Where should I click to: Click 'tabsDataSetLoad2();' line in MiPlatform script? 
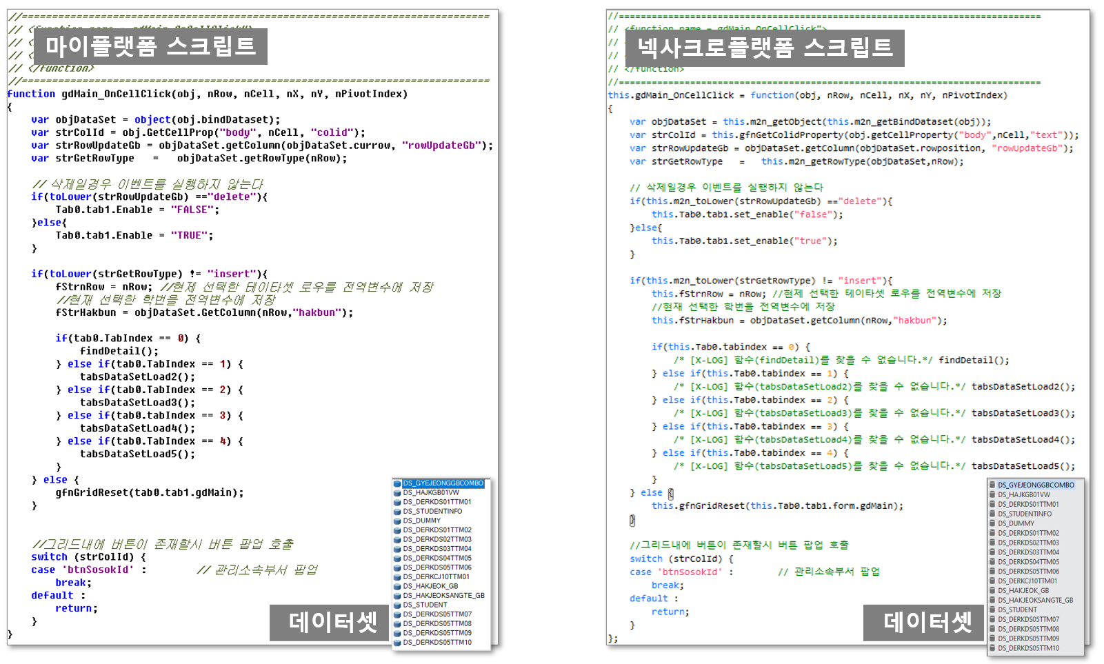(x=137, y=376)
